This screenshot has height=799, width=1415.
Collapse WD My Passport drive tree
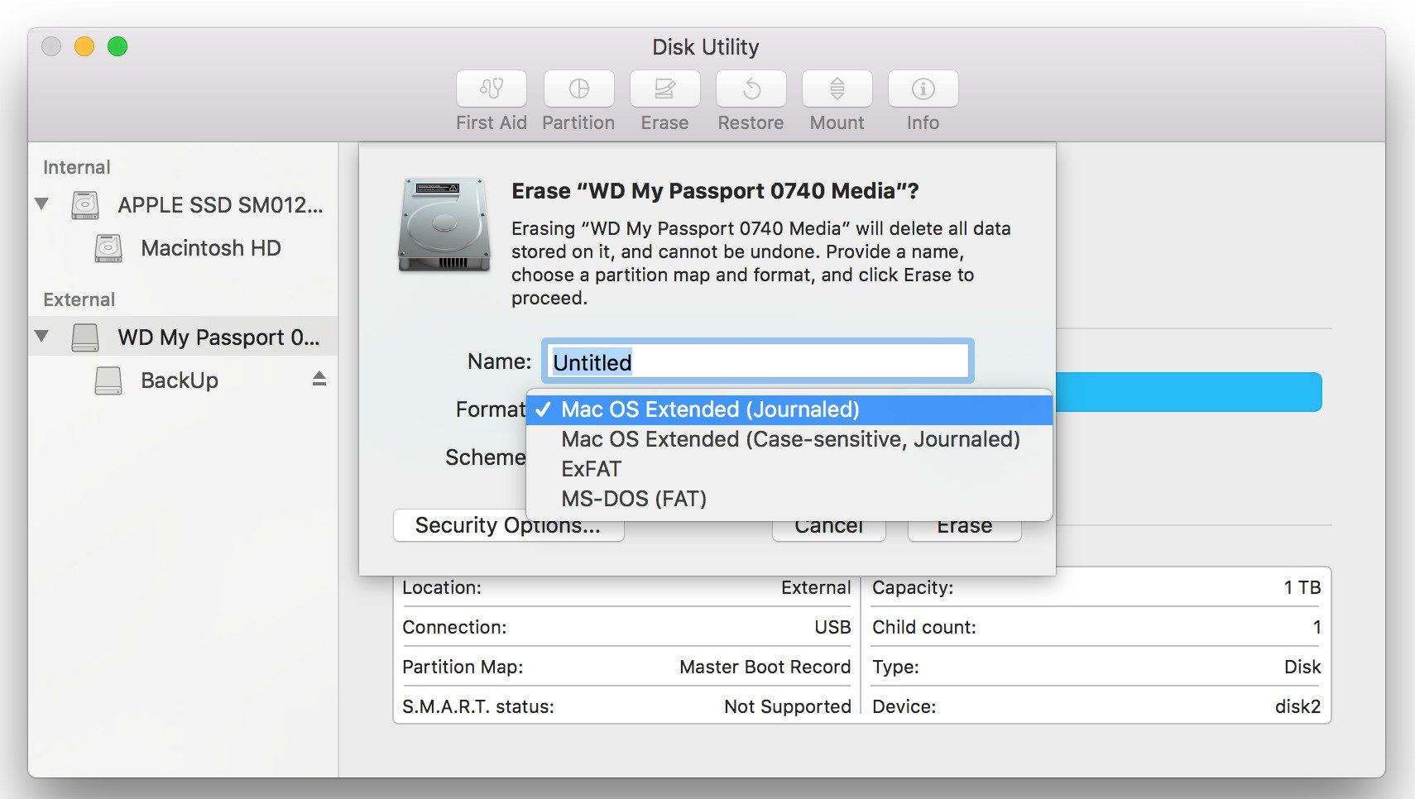pyautogui.click(x=41, y=336)
